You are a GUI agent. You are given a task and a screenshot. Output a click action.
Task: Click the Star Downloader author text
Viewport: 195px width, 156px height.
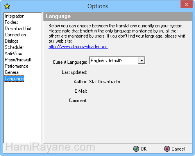pyautogui.click(x=105, y=82)
